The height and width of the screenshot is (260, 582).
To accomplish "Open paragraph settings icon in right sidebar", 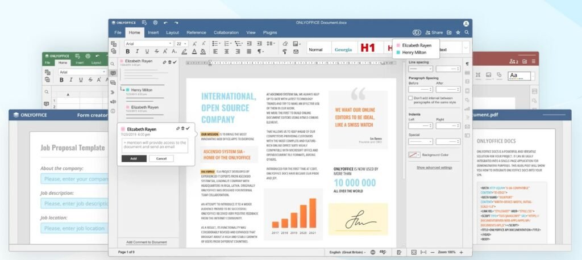I will coord(467,64).
